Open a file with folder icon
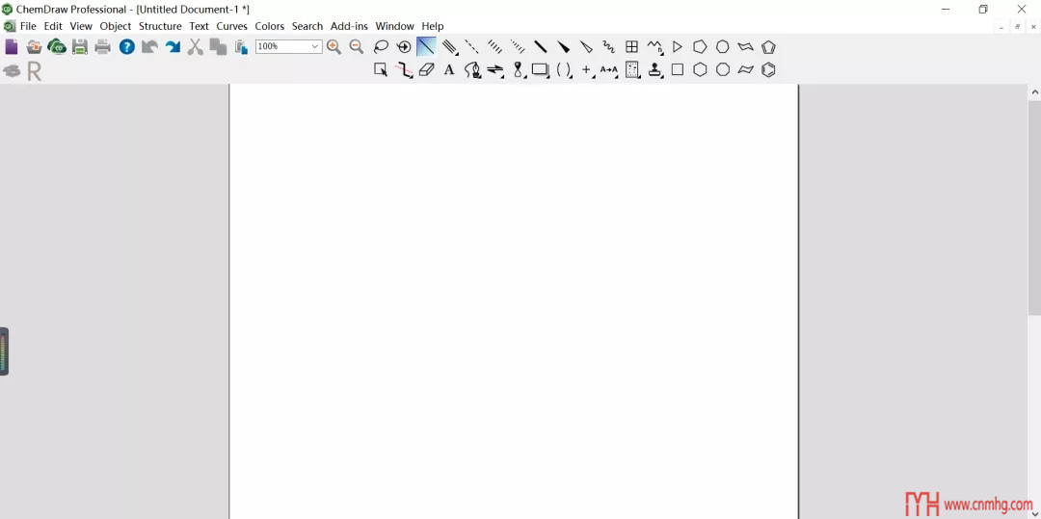 34,46
